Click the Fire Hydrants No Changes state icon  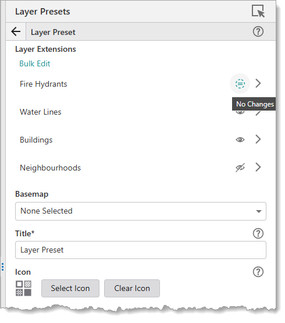pos(240,84)
